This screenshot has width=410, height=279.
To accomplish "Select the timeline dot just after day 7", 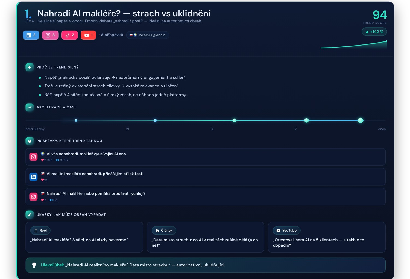I will (306, 120).
